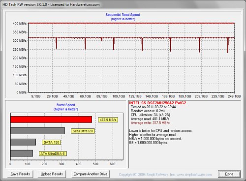Click the burst chart 600 axis value
The image size is (246, 181).
(113, 164)
